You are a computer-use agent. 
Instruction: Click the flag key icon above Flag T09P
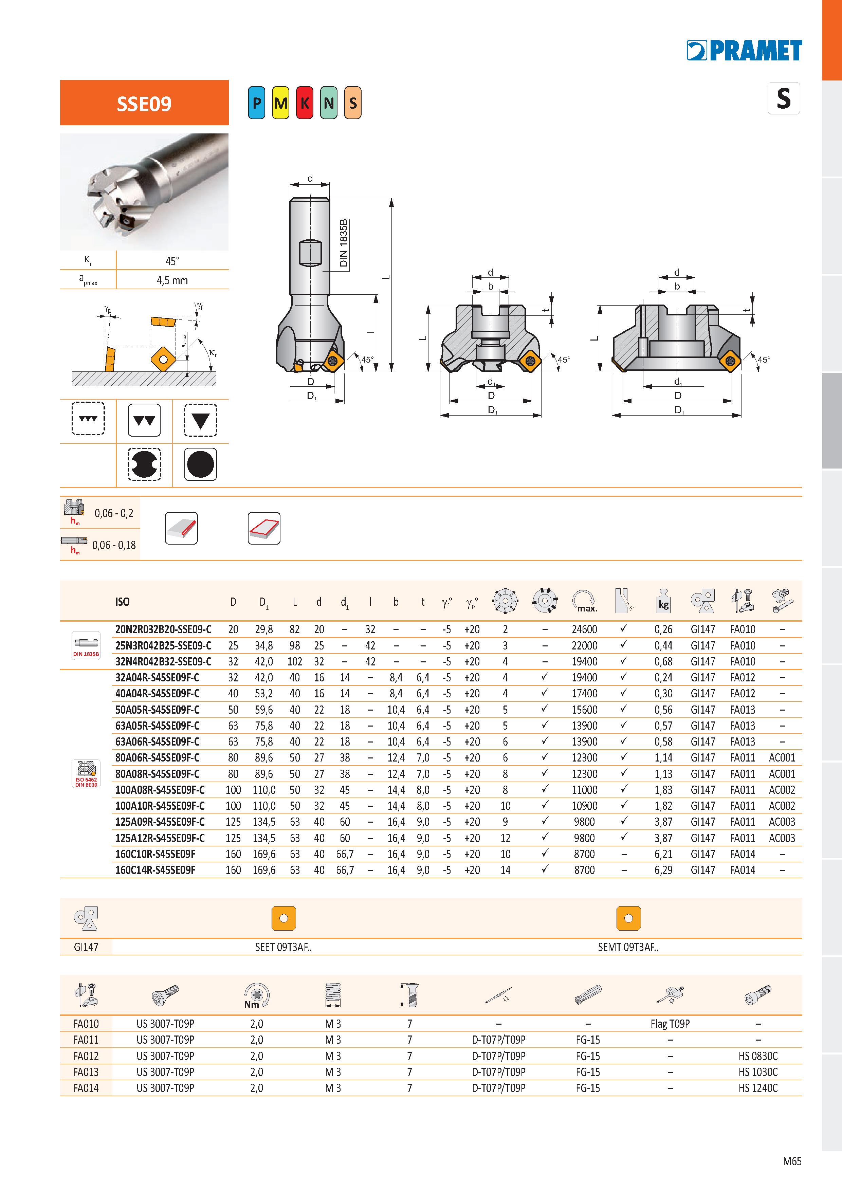(x=670, y=995)
